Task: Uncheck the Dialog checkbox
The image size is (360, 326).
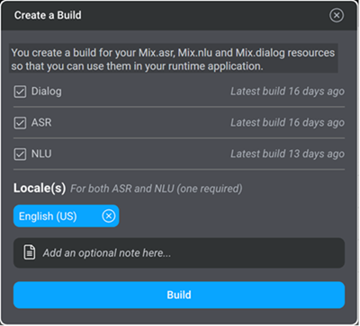Action: [x=20, y=92]
